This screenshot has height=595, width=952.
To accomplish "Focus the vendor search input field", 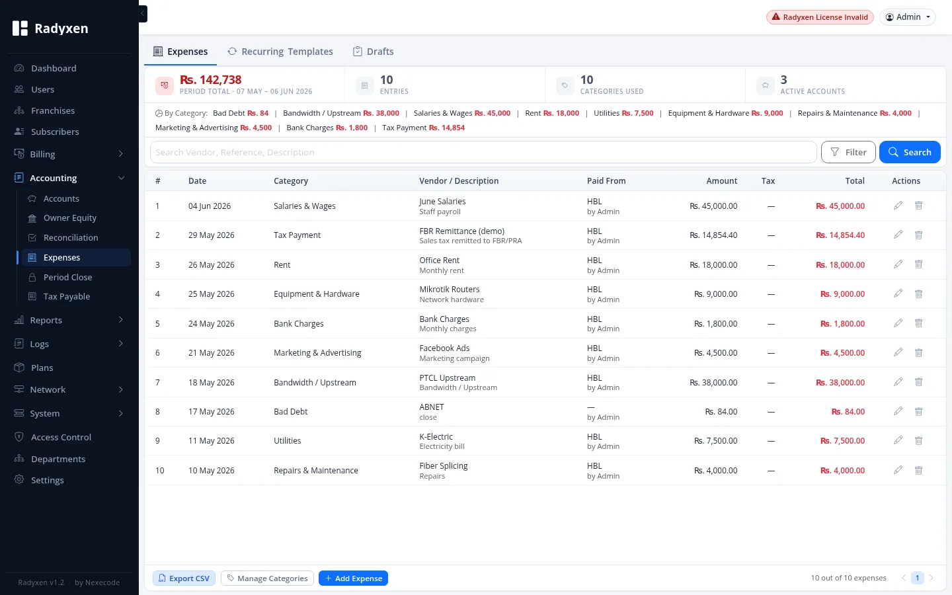I will (483, 152).
